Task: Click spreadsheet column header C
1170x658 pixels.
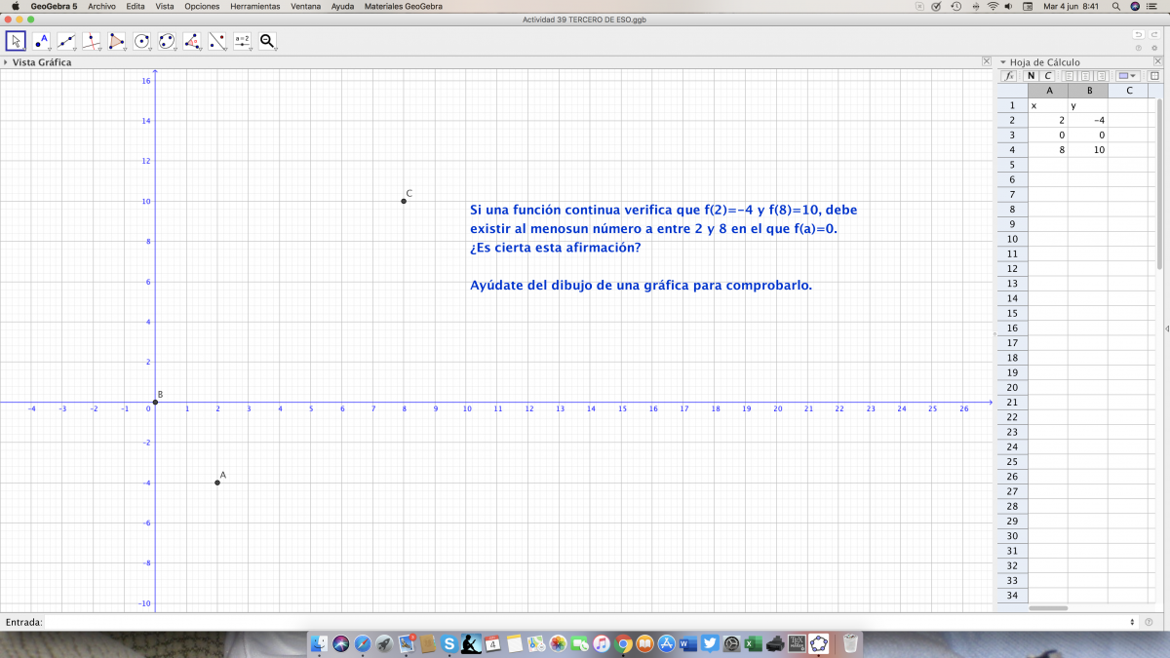Action: [1128, 91]
